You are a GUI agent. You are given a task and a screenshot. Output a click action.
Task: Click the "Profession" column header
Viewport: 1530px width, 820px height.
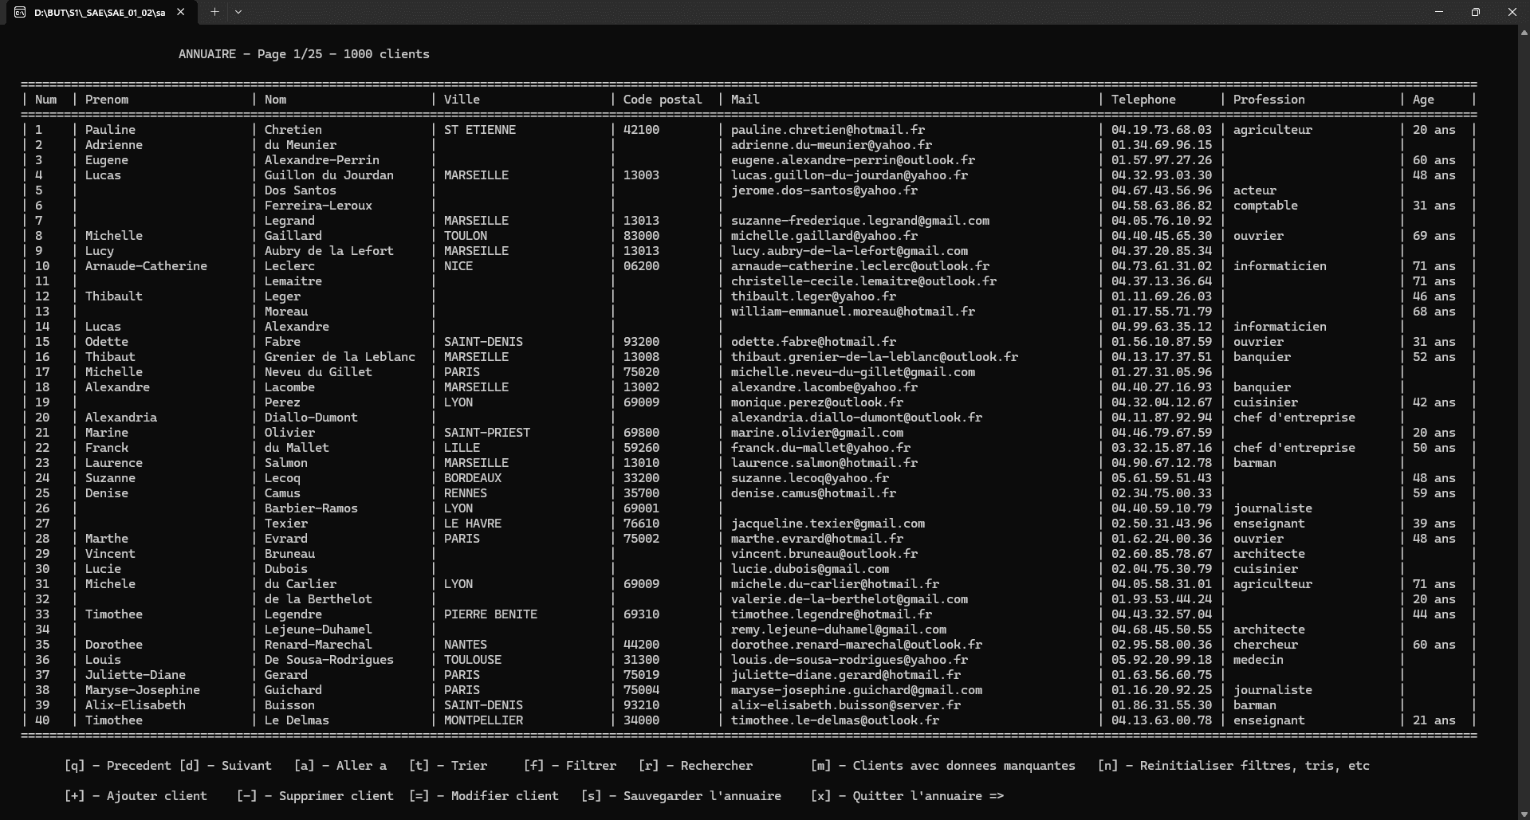coord(1268,100)
